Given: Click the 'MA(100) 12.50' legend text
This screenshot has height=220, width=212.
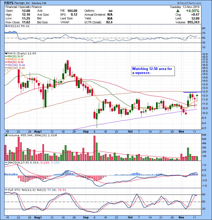Looking at the screenshot, I should click(16, 68).
